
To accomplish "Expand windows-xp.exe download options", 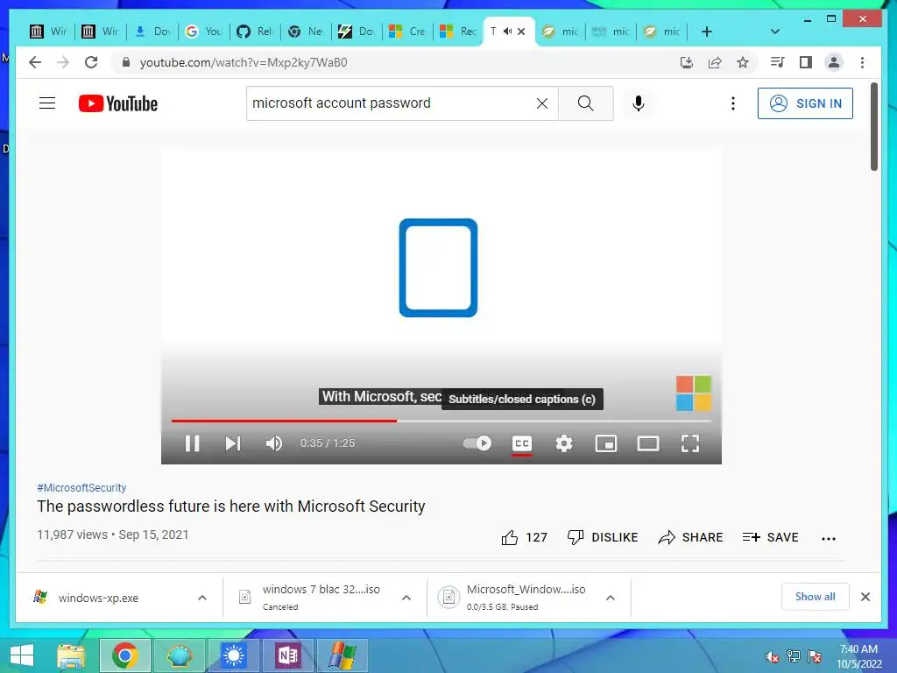I will coord(202,598).
